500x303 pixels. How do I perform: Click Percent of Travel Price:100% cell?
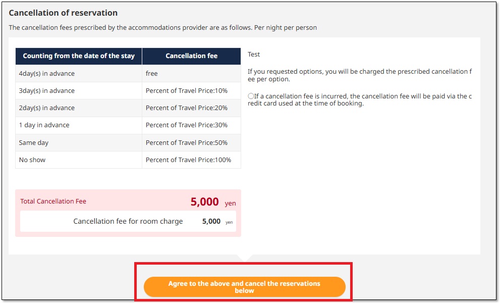(x=188, y=160)
